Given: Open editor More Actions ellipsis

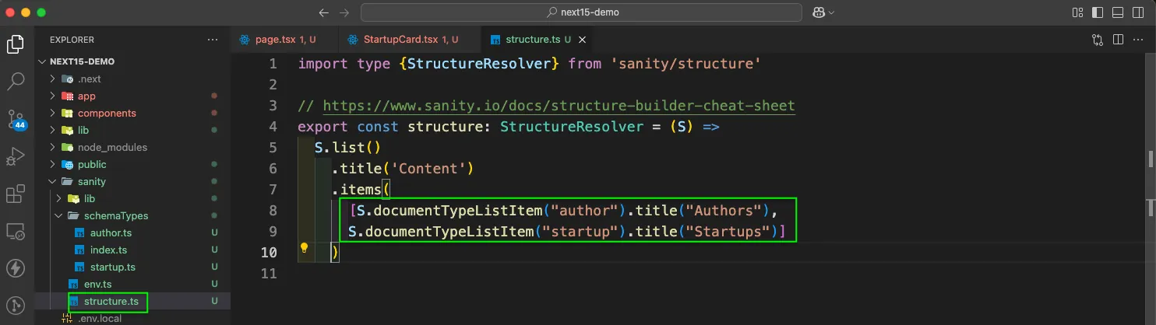Looking at the screenshot, I should [x=1138, y=39].
